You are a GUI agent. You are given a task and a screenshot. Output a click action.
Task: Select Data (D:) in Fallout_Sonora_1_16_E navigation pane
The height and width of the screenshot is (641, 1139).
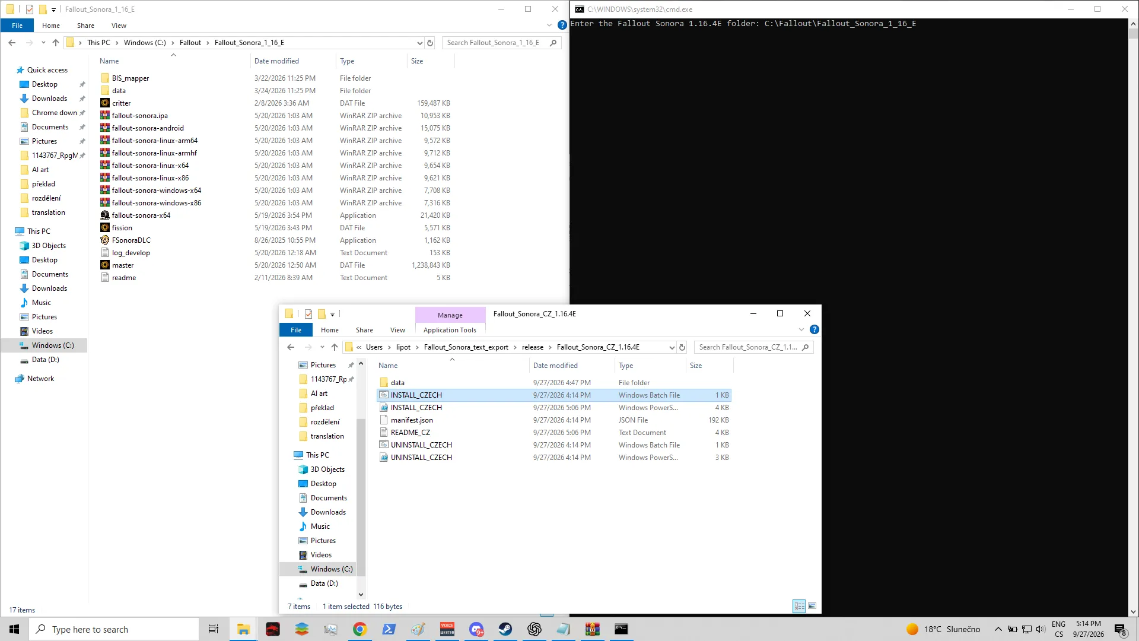tap(45, 360)
